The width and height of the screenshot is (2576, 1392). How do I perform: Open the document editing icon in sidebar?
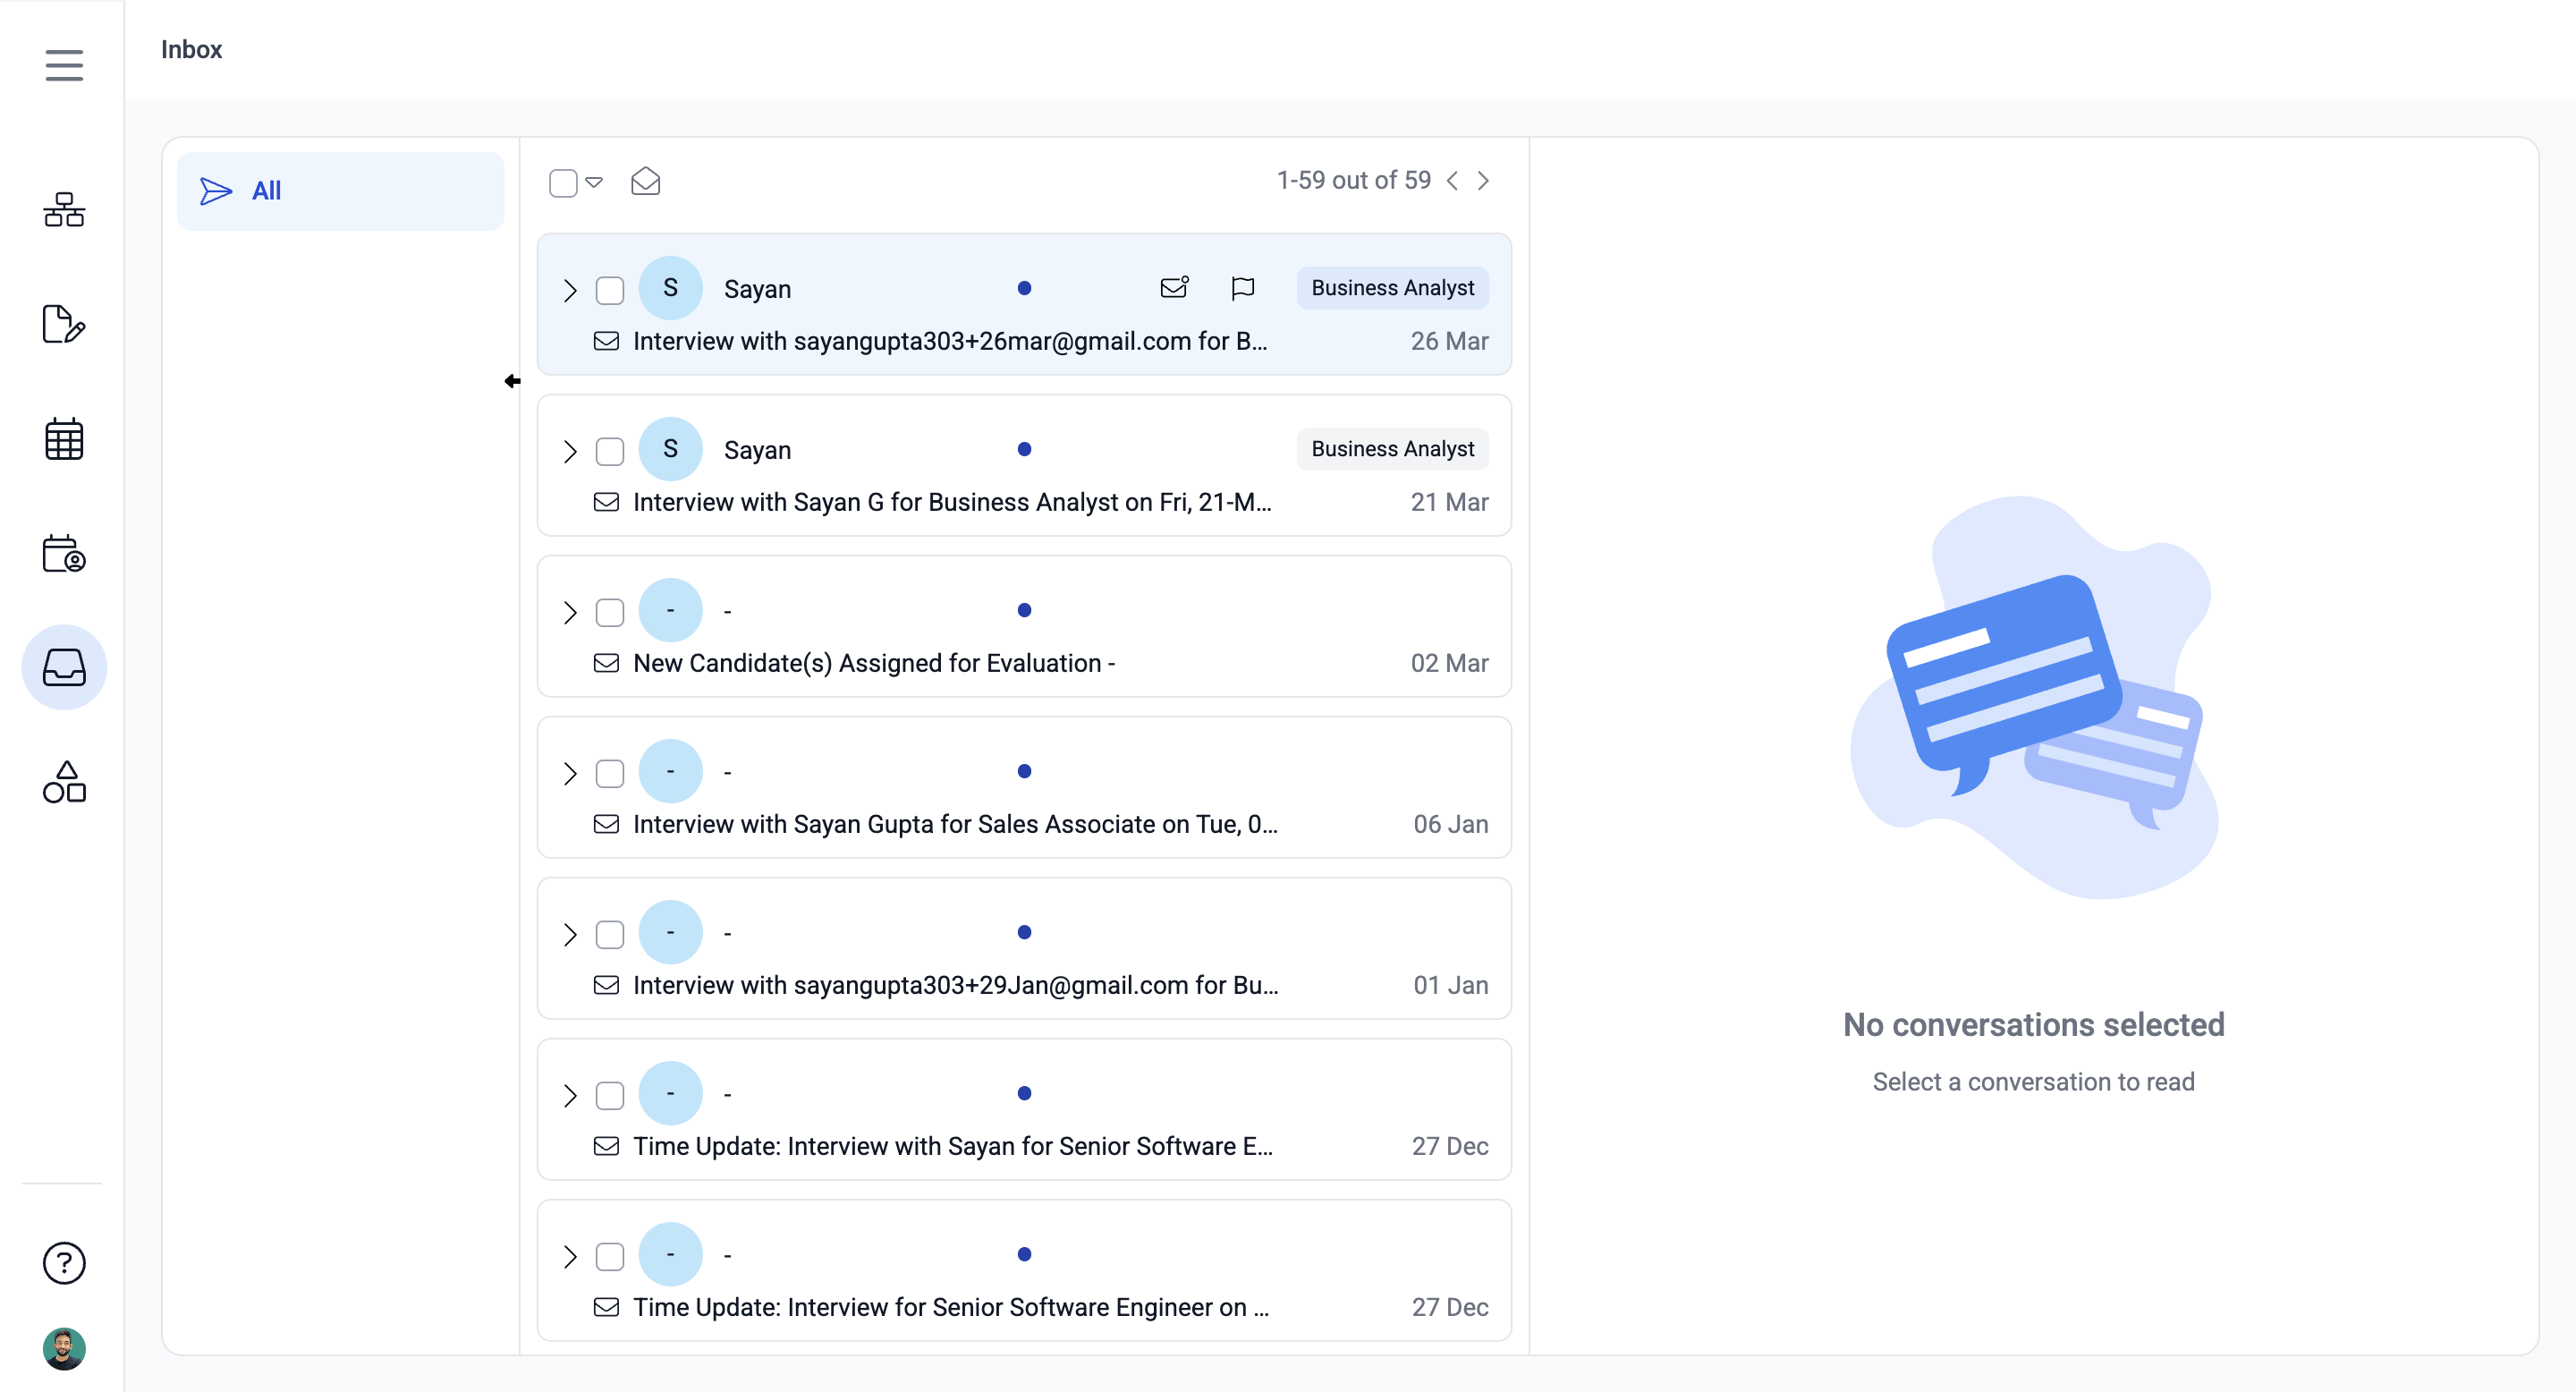click(63, 324)
